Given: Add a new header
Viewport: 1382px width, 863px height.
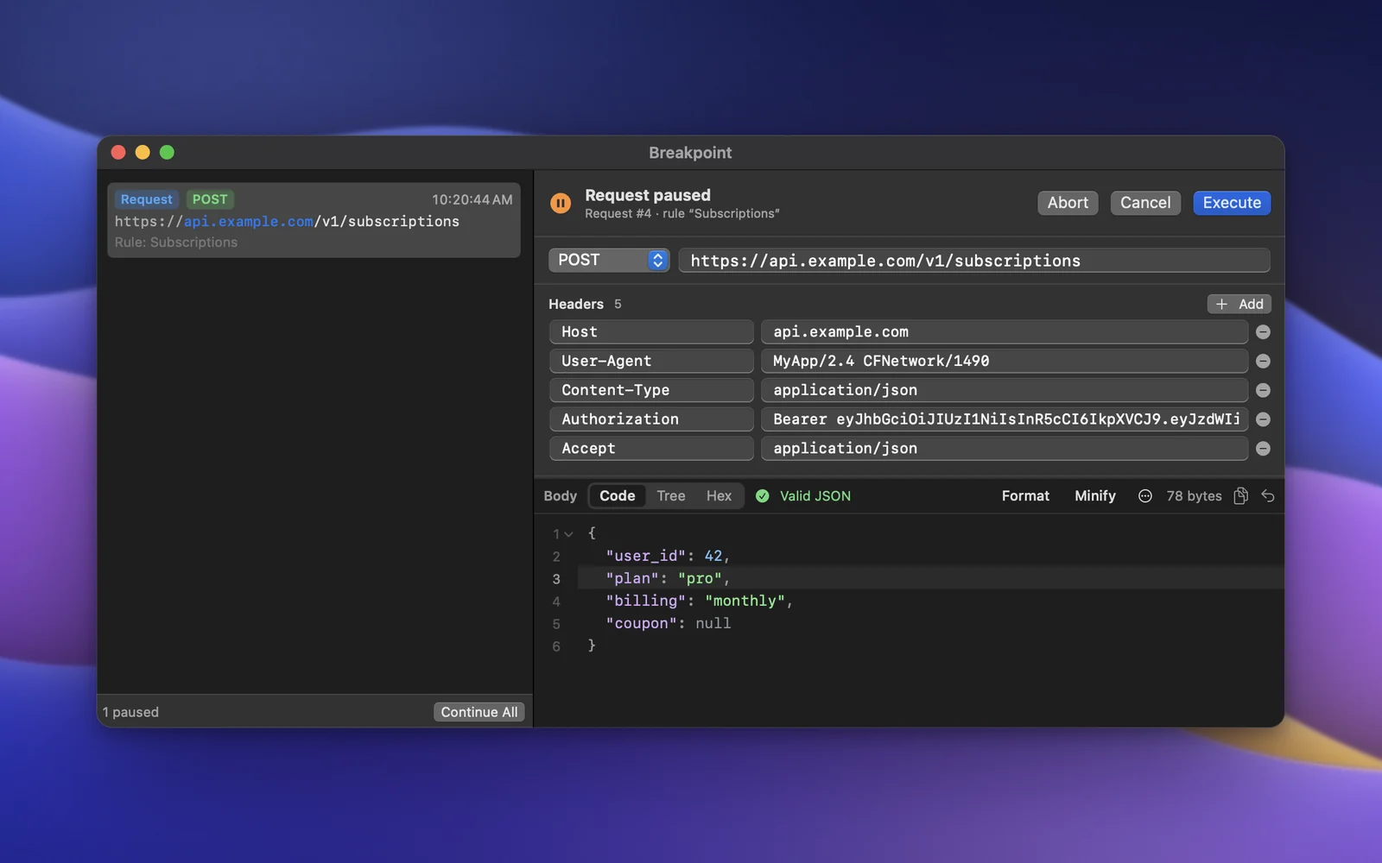Looking at the screenshot, I should tap(1239, 305).
